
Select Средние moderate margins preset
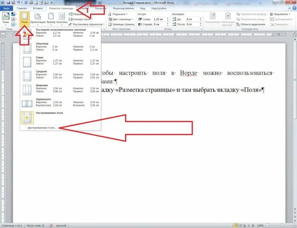coord(60,75)
